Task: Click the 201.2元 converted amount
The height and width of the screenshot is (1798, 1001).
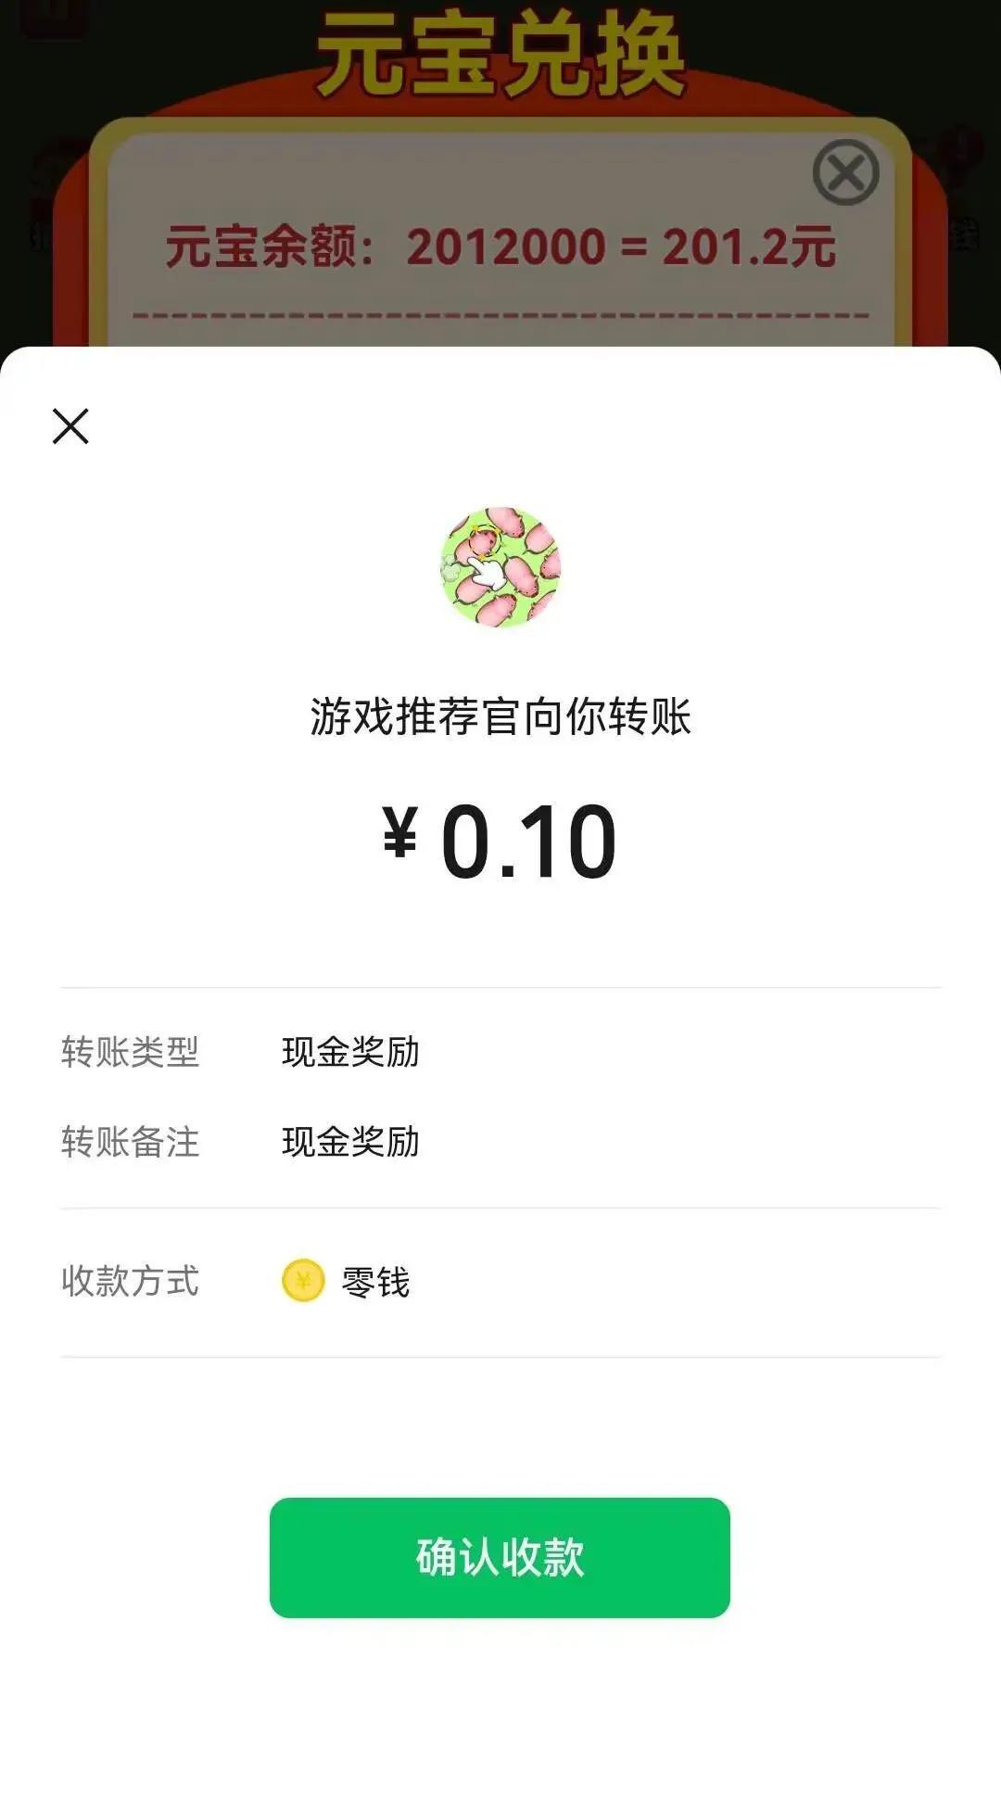Action: click(749, 247)
